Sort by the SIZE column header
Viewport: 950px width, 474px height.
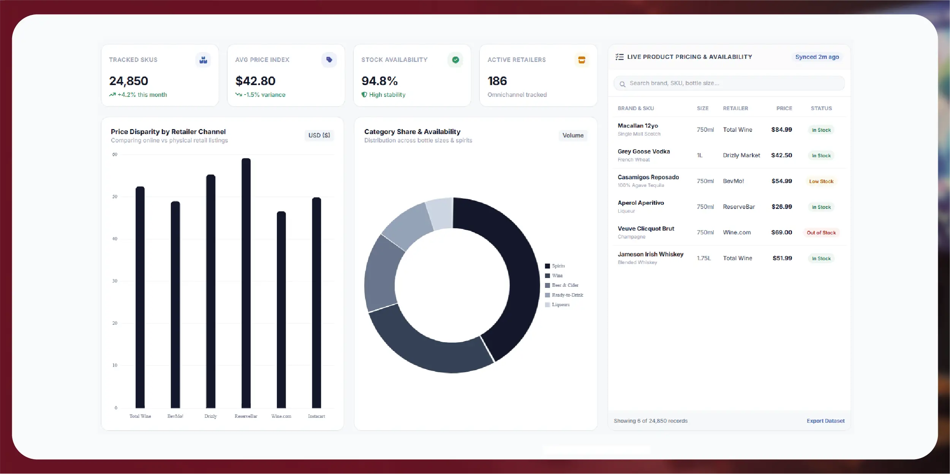point(702,108)
